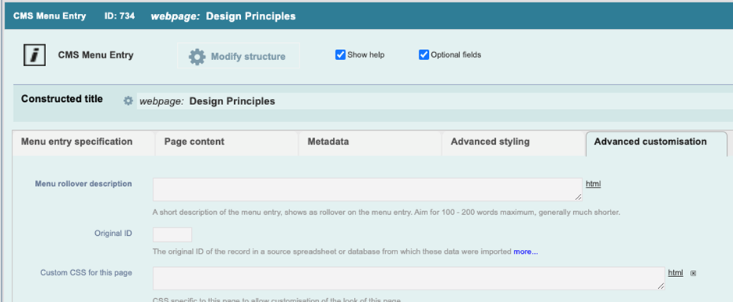Click the Menu rollover description label

point(83,184)
